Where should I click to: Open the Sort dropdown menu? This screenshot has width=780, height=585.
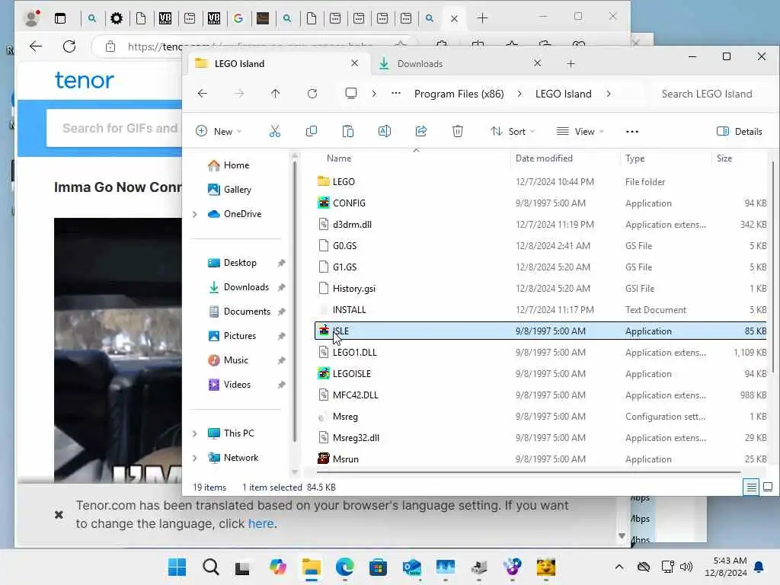[x=513, y=131]
